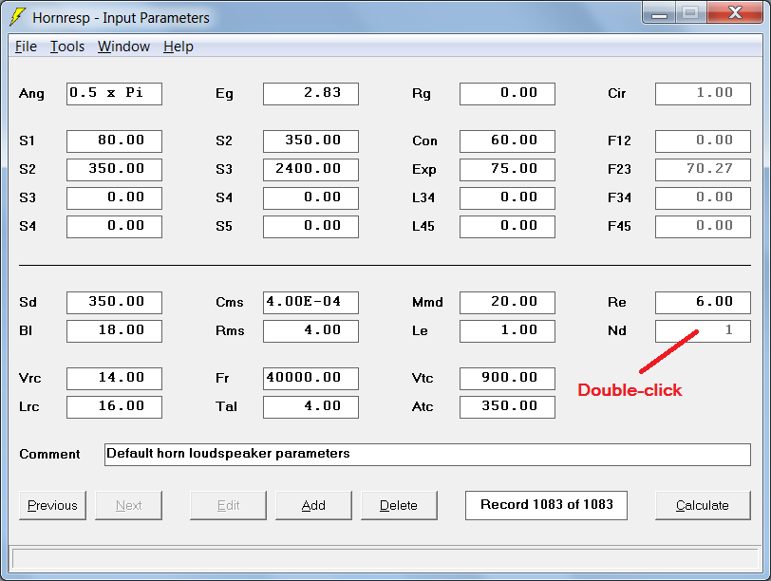Viewport: 771px width, 581px height.
Task: Click the Ang label
Action: [31, 94]
